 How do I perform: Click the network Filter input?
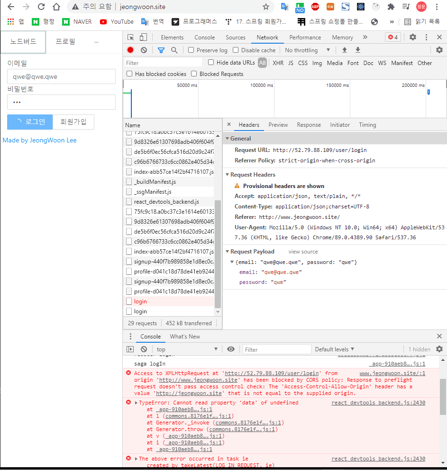point(163,63)
